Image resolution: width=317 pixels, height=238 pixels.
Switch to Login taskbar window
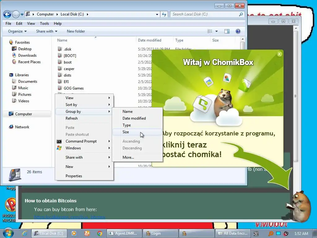coord(160,233)
